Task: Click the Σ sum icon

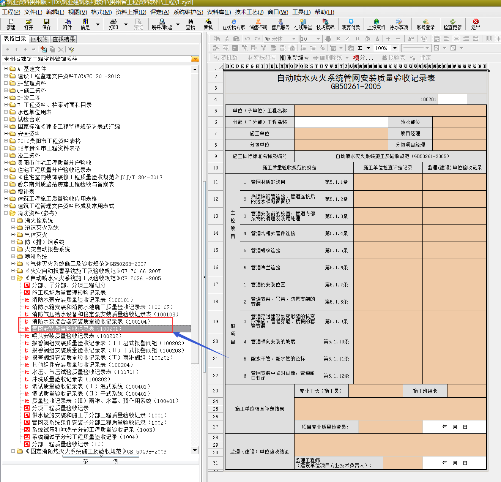Action: (x=360, y=48)
